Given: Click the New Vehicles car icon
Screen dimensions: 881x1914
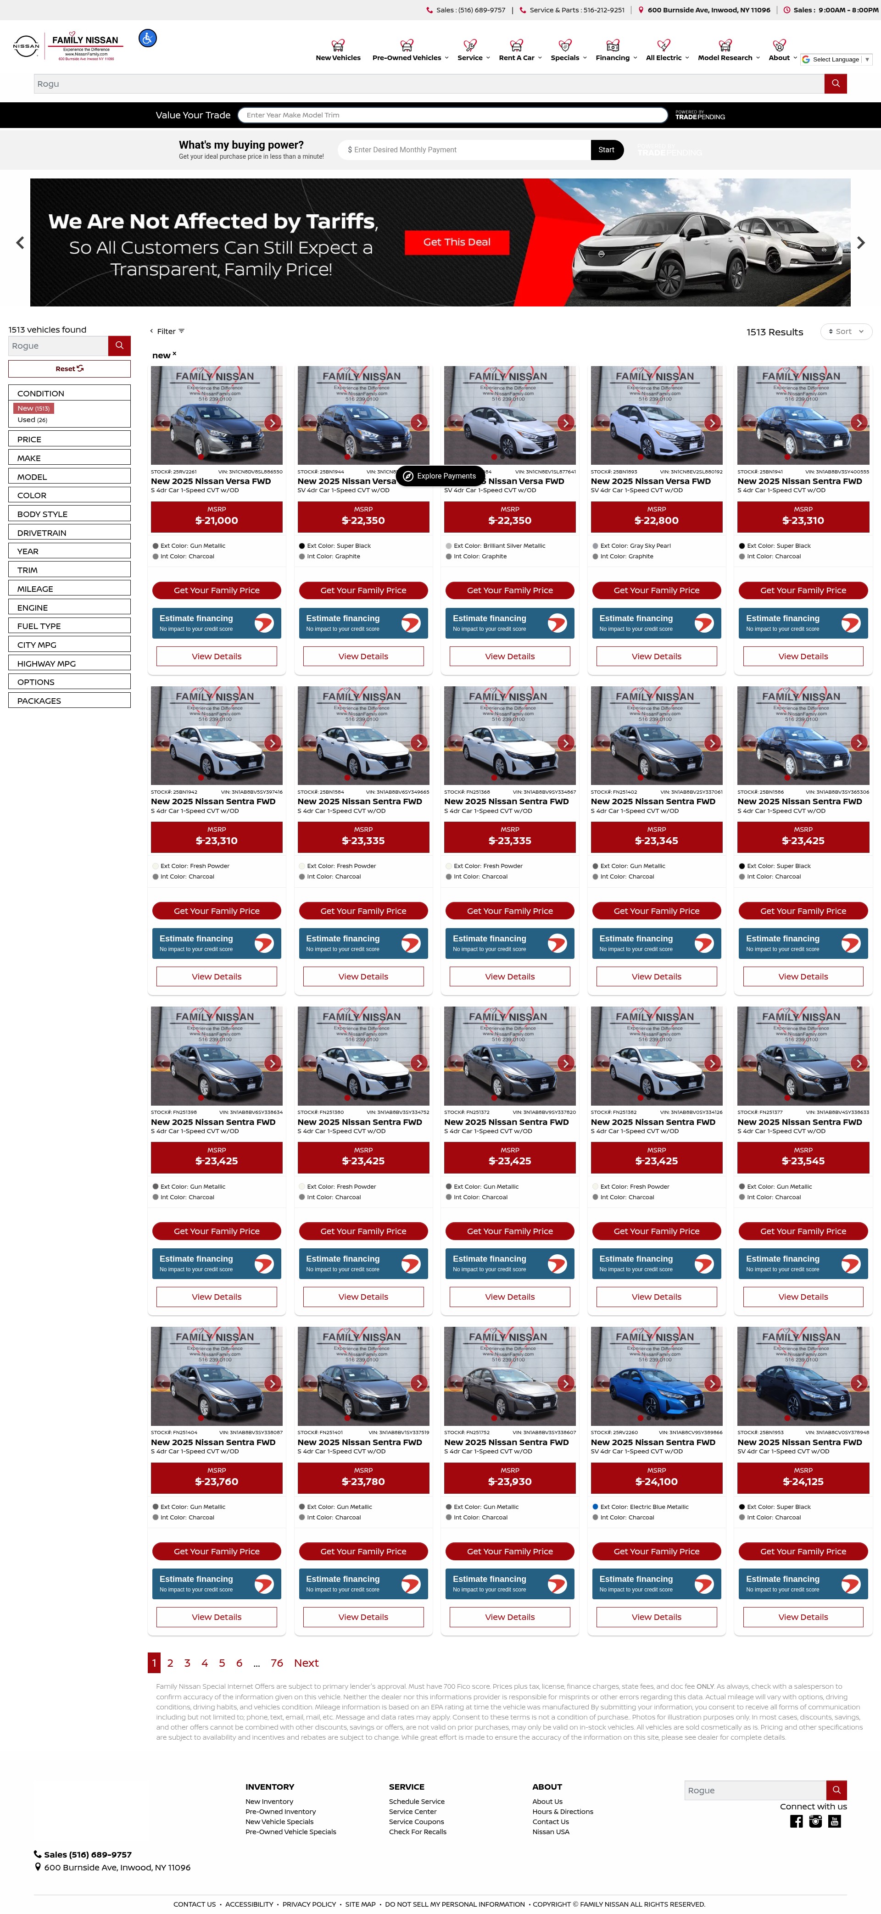Looking at the screenshot, I should click(338, 45).
